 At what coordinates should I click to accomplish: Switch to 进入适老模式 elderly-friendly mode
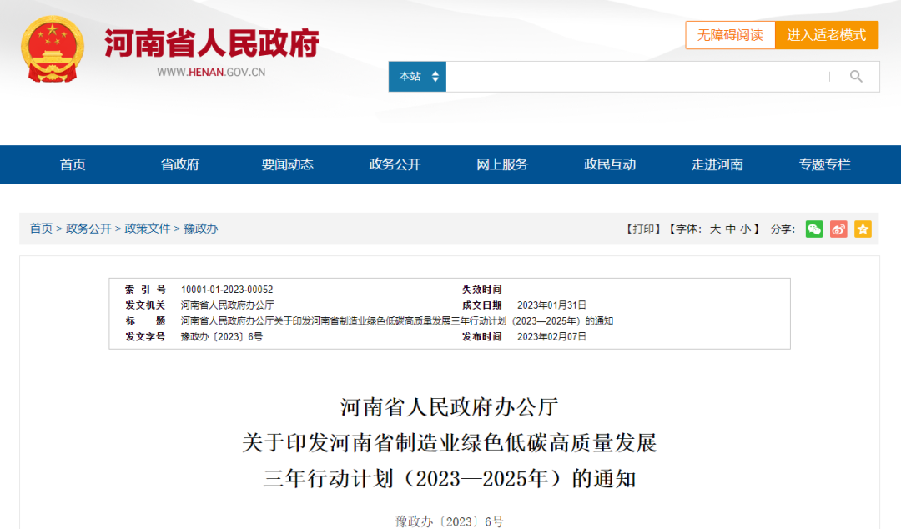pyautogui.click(x=827, y=35)
